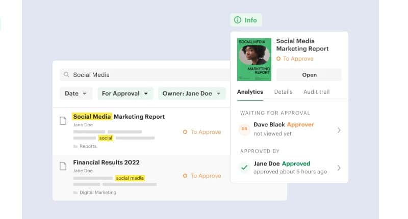Click the Info circle icon
This screenshot has width=408, height=219.
pyautogui.click(x=238, y=20)
